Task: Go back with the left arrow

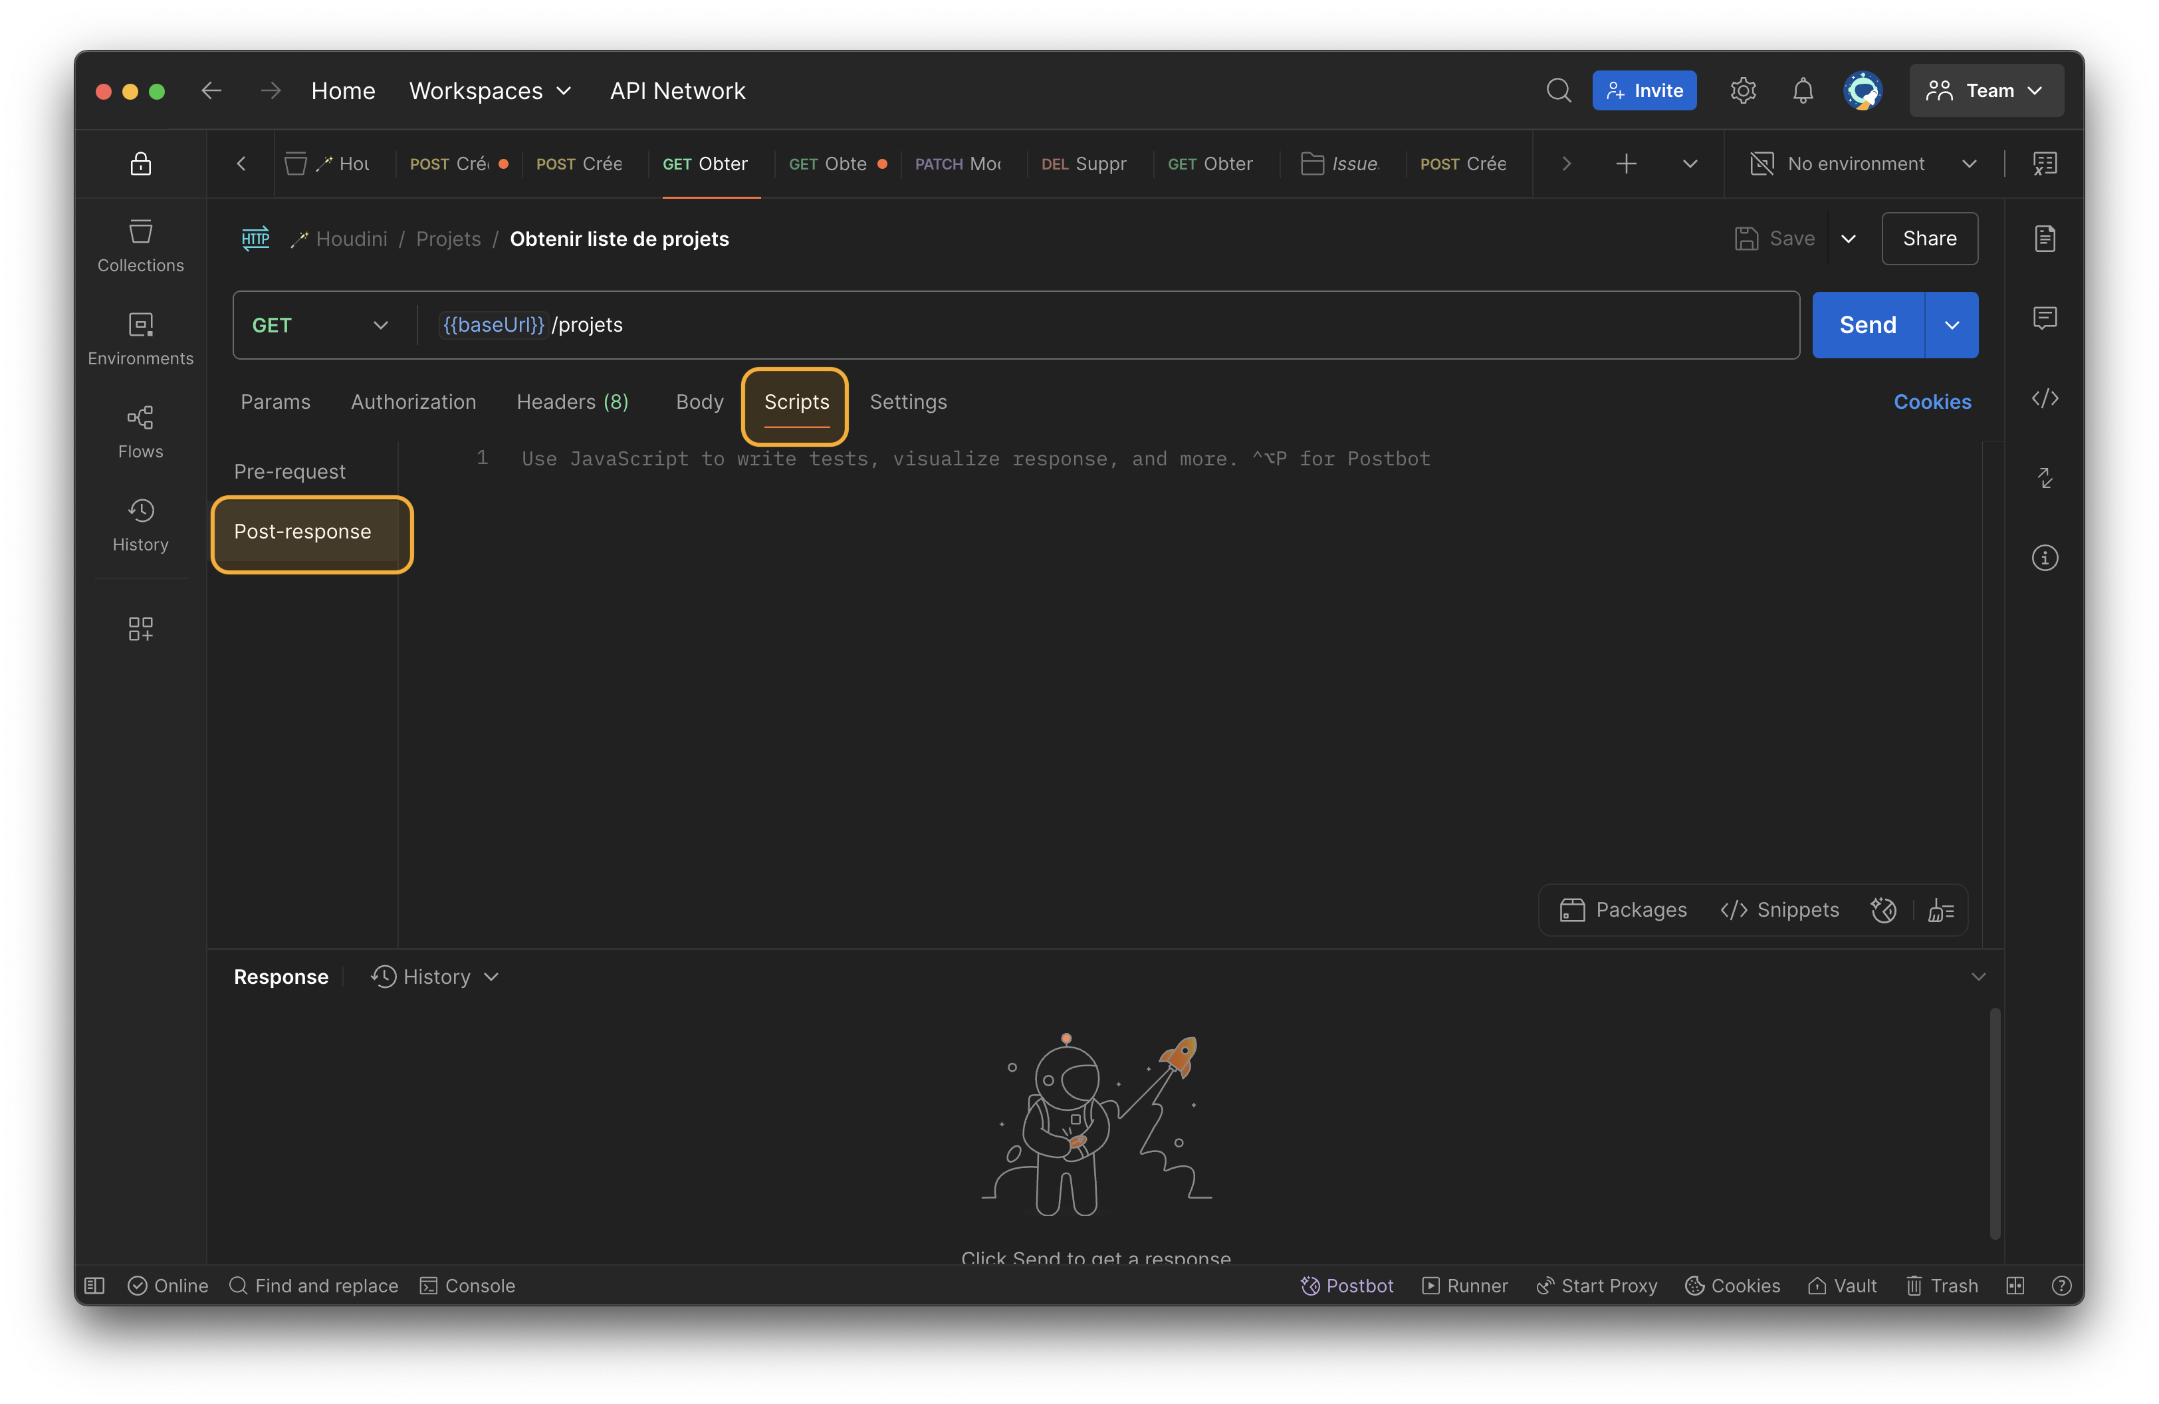Action: click(x=211, y=90)
